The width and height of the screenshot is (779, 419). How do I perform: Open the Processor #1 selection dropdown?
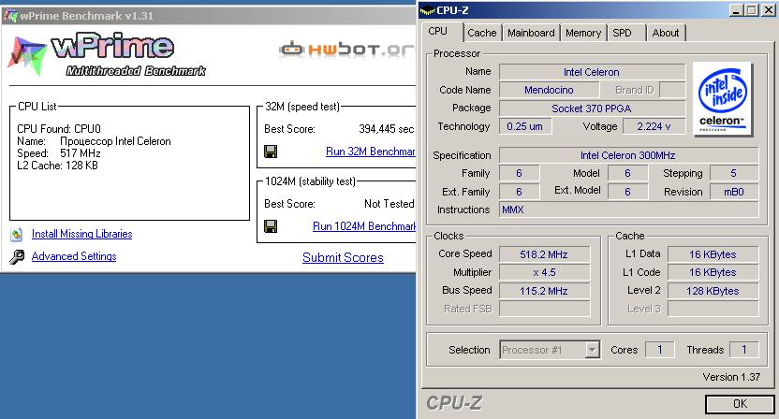[x=591, y=350]
